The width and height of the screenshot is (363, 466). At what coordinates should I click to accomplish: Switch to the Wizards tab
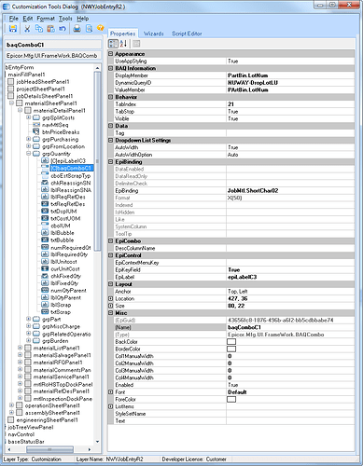[x=154, y=34]
